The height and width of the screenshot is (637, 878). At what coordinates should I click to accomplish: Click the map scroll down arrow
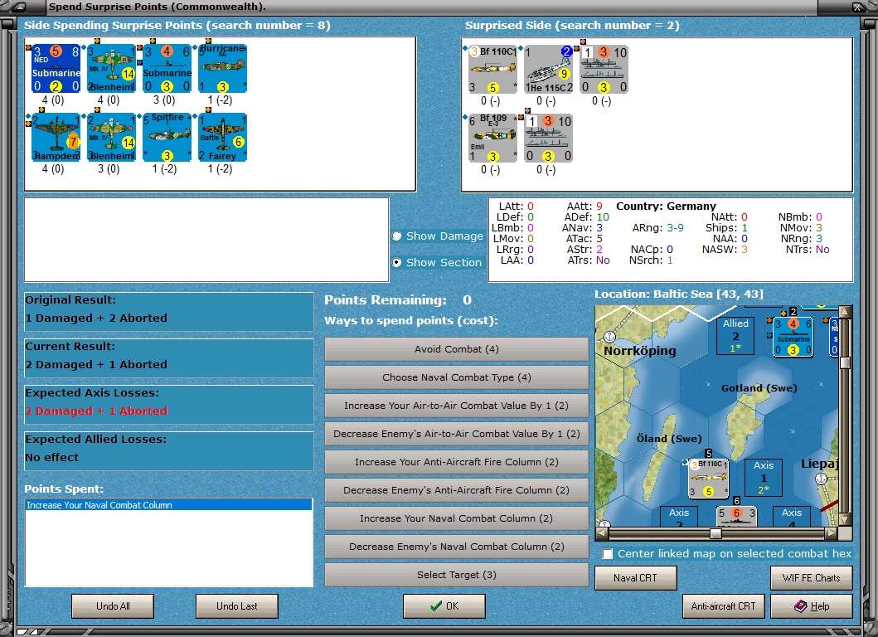[x=844, y=520]
